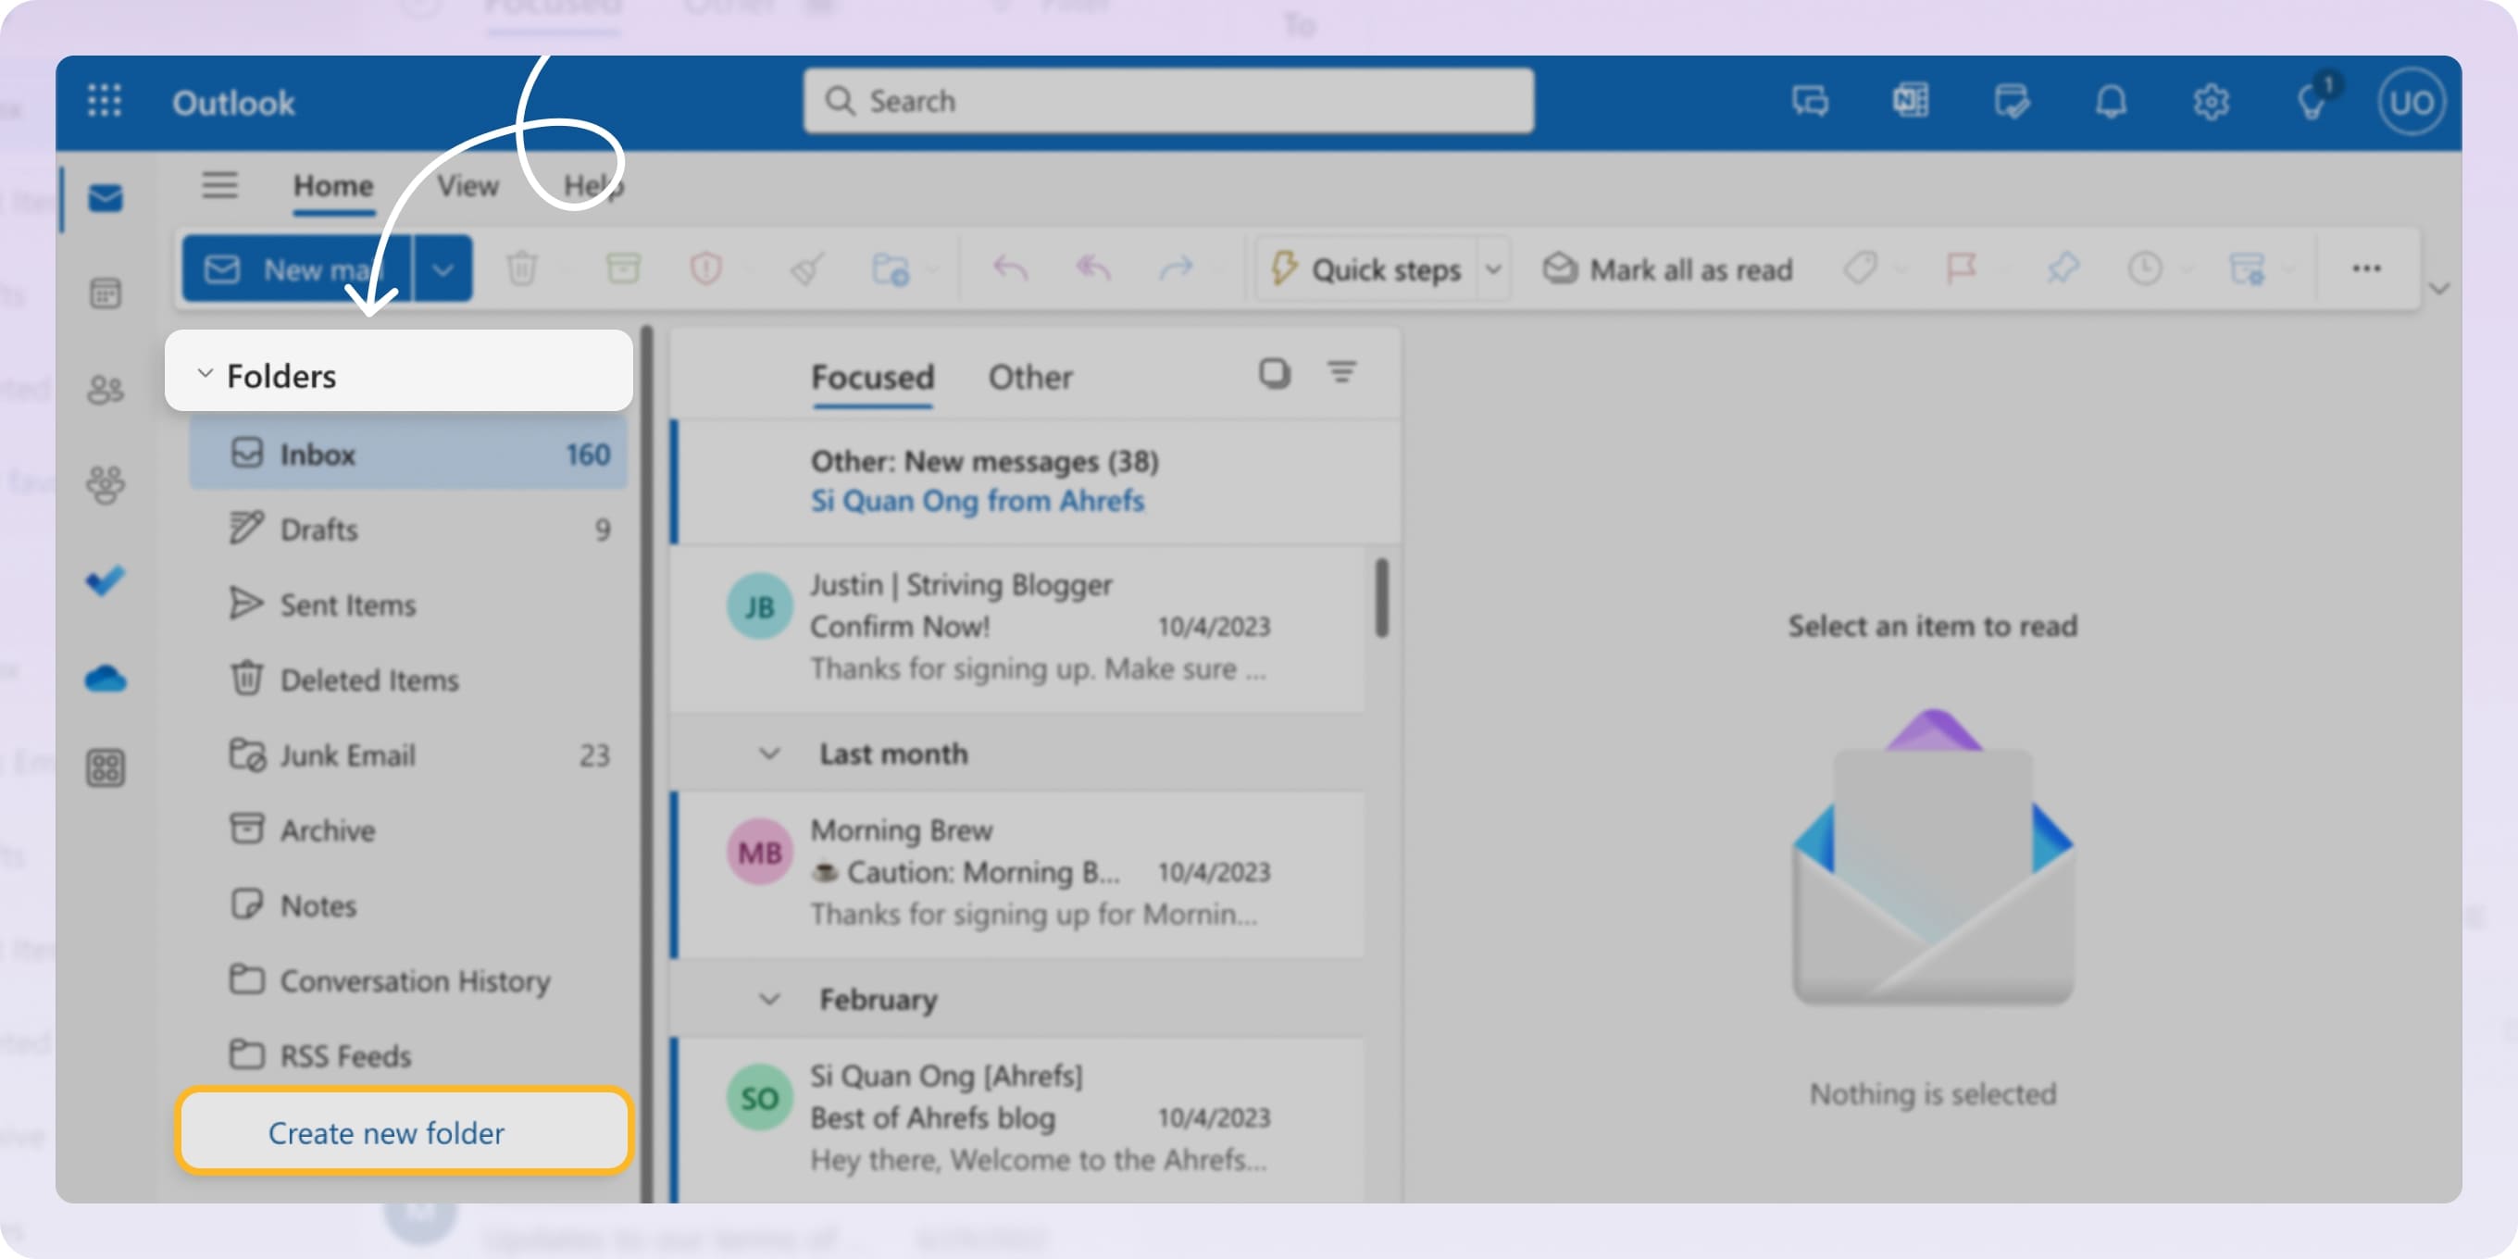Click inside the Search field
Image resolution: width=2518 pixels, height=1259 pixels.
[1168, 101]
